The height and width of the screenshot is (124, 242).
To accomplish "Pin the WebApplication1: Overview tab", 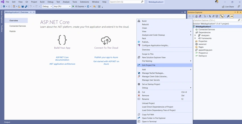I will click(x=31, y=12).
